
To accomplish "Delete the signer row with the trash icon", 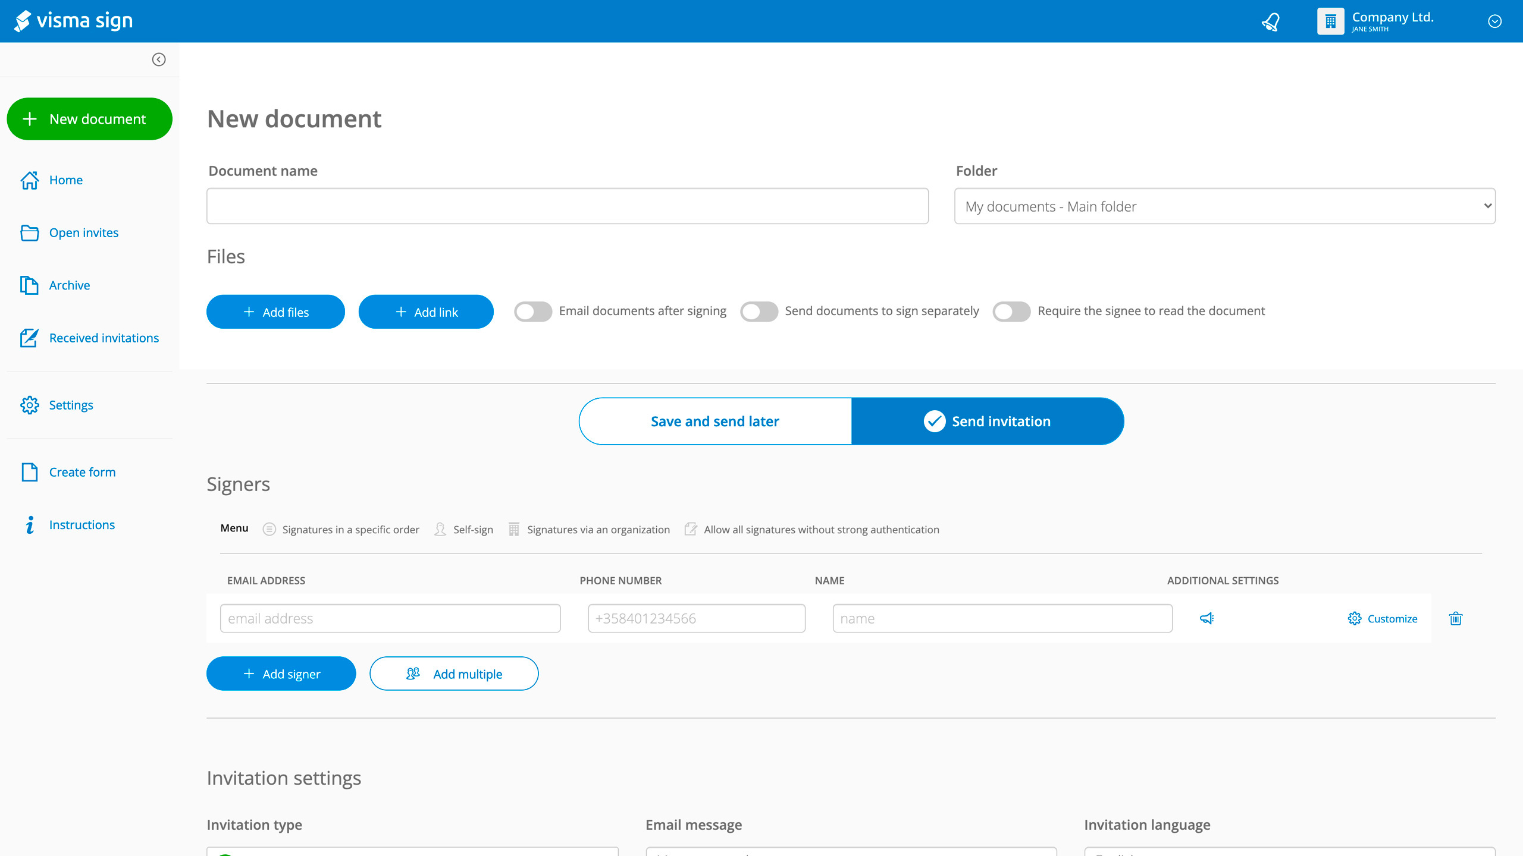I will pos(1456,618).
